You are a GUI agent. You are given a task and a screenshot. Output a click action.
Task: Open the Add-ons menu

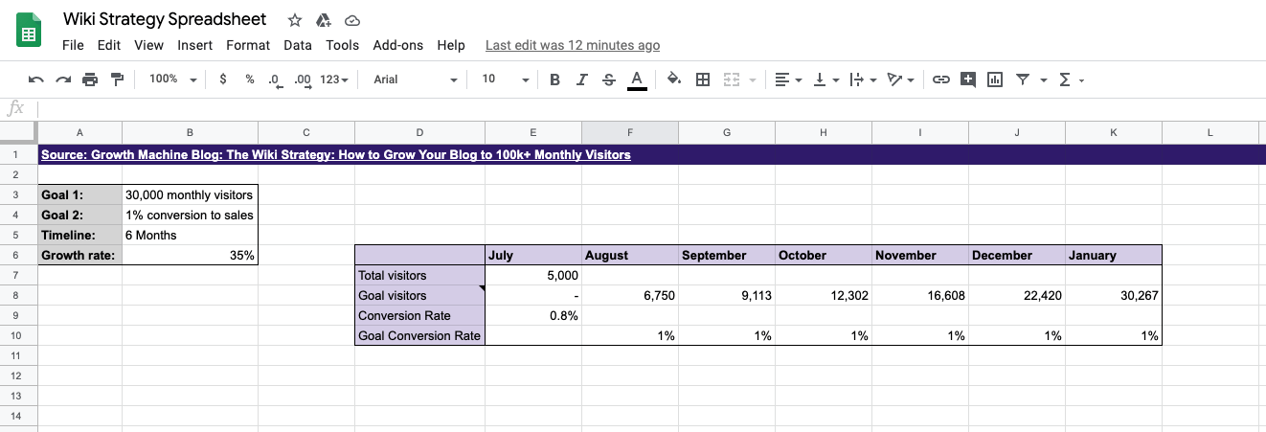pos(397,45)
